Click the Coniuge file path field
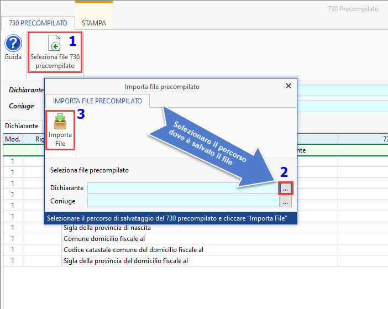Viewport: 388px width, 309px height. click(x=183, y=202)
